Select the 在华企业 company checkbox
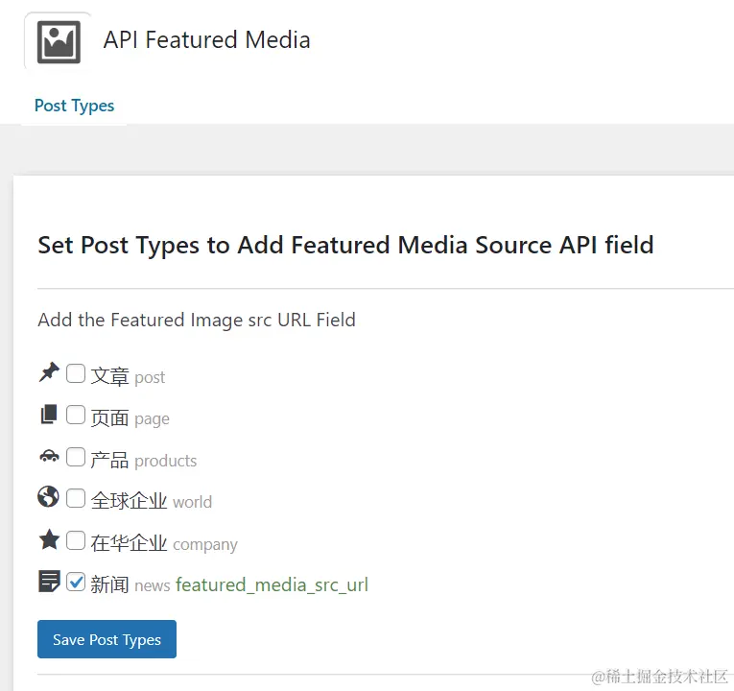Image resolution: width=734 pixels, height=691 pixels. (x=76, y=540)
